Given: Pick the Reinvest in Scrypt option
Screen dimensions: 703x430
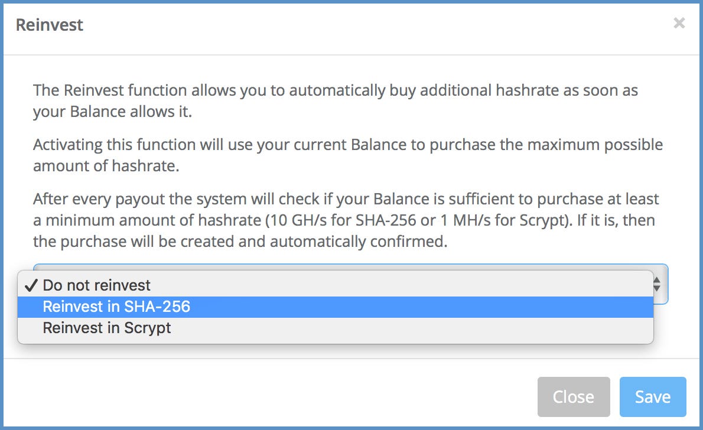Looking at the screenshot, I should [x=336, y=328].
